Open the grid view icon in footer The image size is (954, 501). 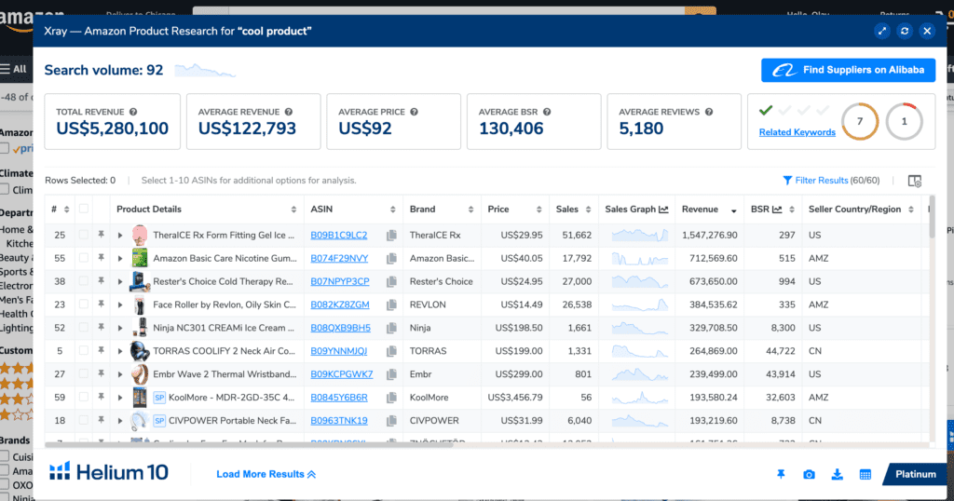[865, 474]
